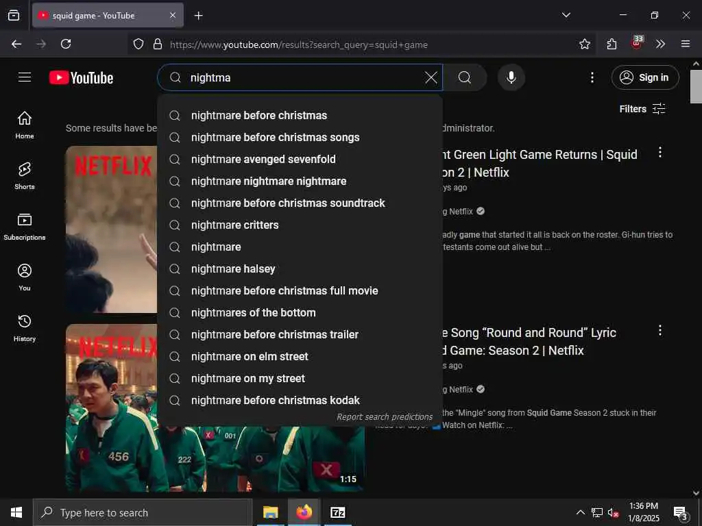702x526 pixels.
Task: Pick suggestion nightmare before christmas trailer
Action: [300, 334]
